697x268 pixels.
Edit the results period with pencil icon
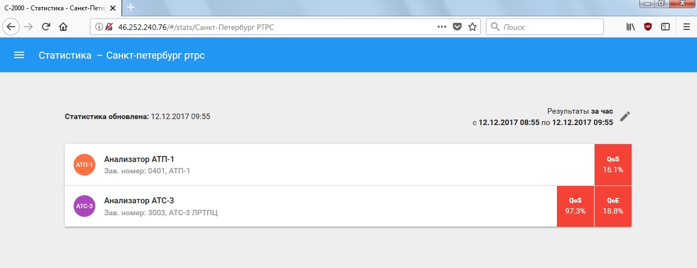[x=625, y=116]
